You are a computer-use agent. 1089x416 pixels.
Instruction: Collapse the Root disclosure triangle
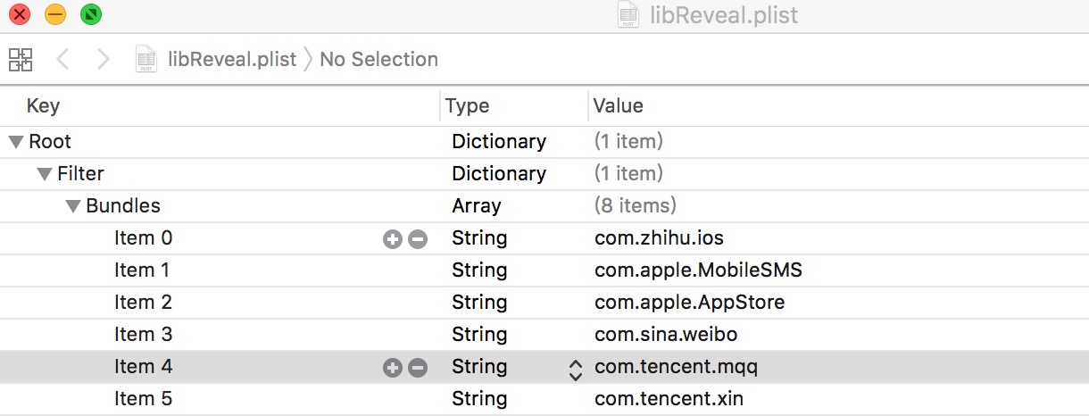coord(15,142)
